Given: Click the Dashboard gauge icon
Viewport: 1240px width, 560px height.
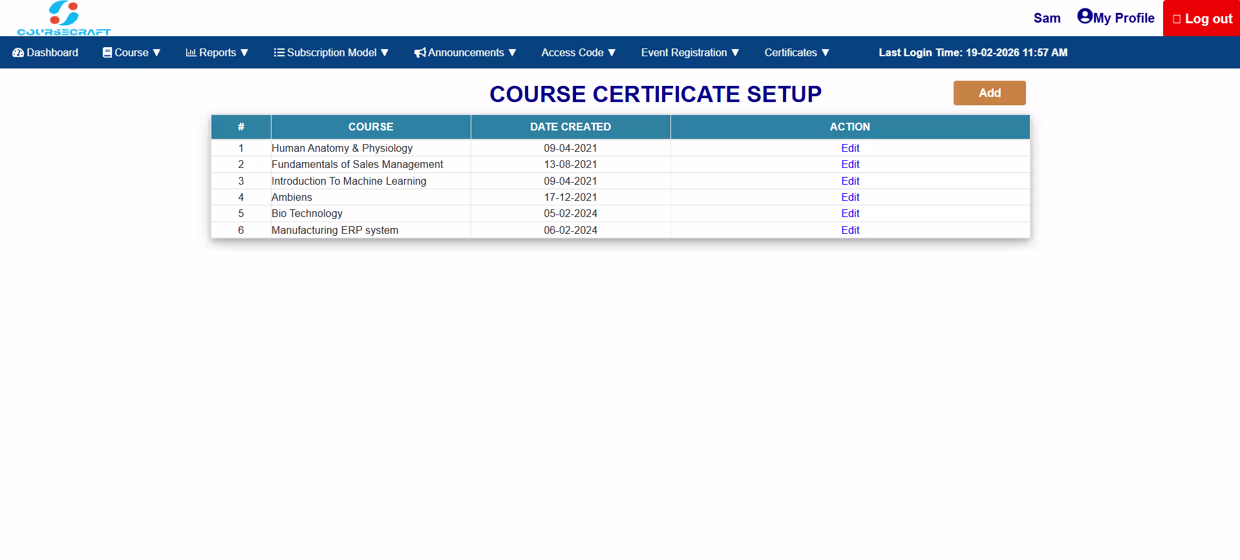Looking at the screenshot, I should (x=18, y=53).
